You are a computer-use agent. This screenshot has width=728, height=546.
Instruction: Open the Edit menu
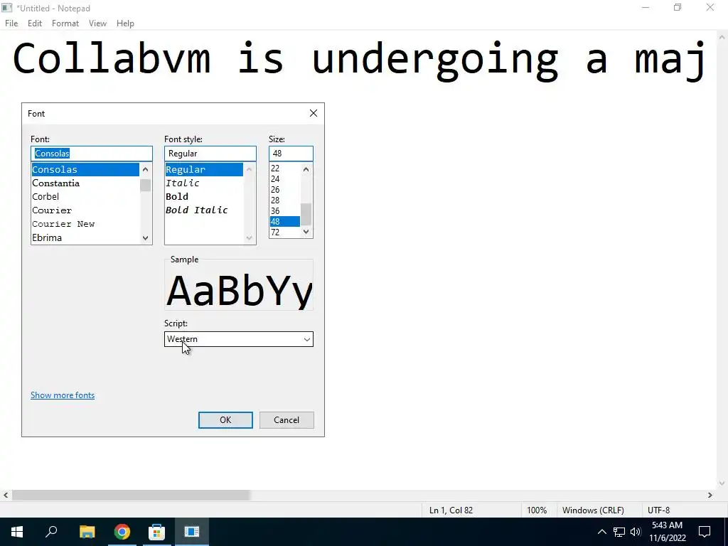click(35, 23)
